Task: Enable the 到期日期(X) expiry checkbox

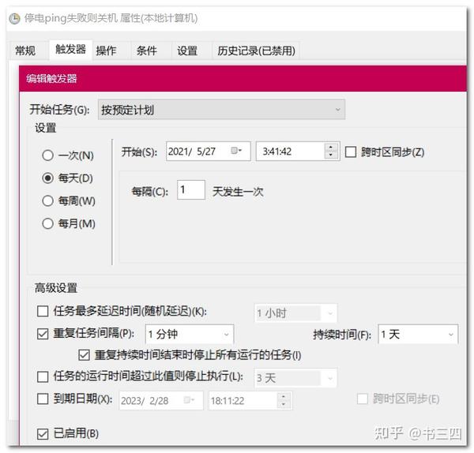Action: point(43,399)
